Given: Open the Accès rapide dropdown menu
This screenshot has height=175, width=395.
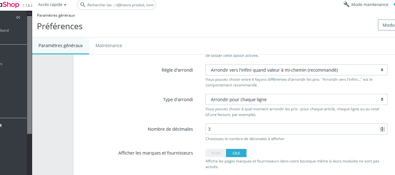Looking at the screenshot, I should point(52,5).
